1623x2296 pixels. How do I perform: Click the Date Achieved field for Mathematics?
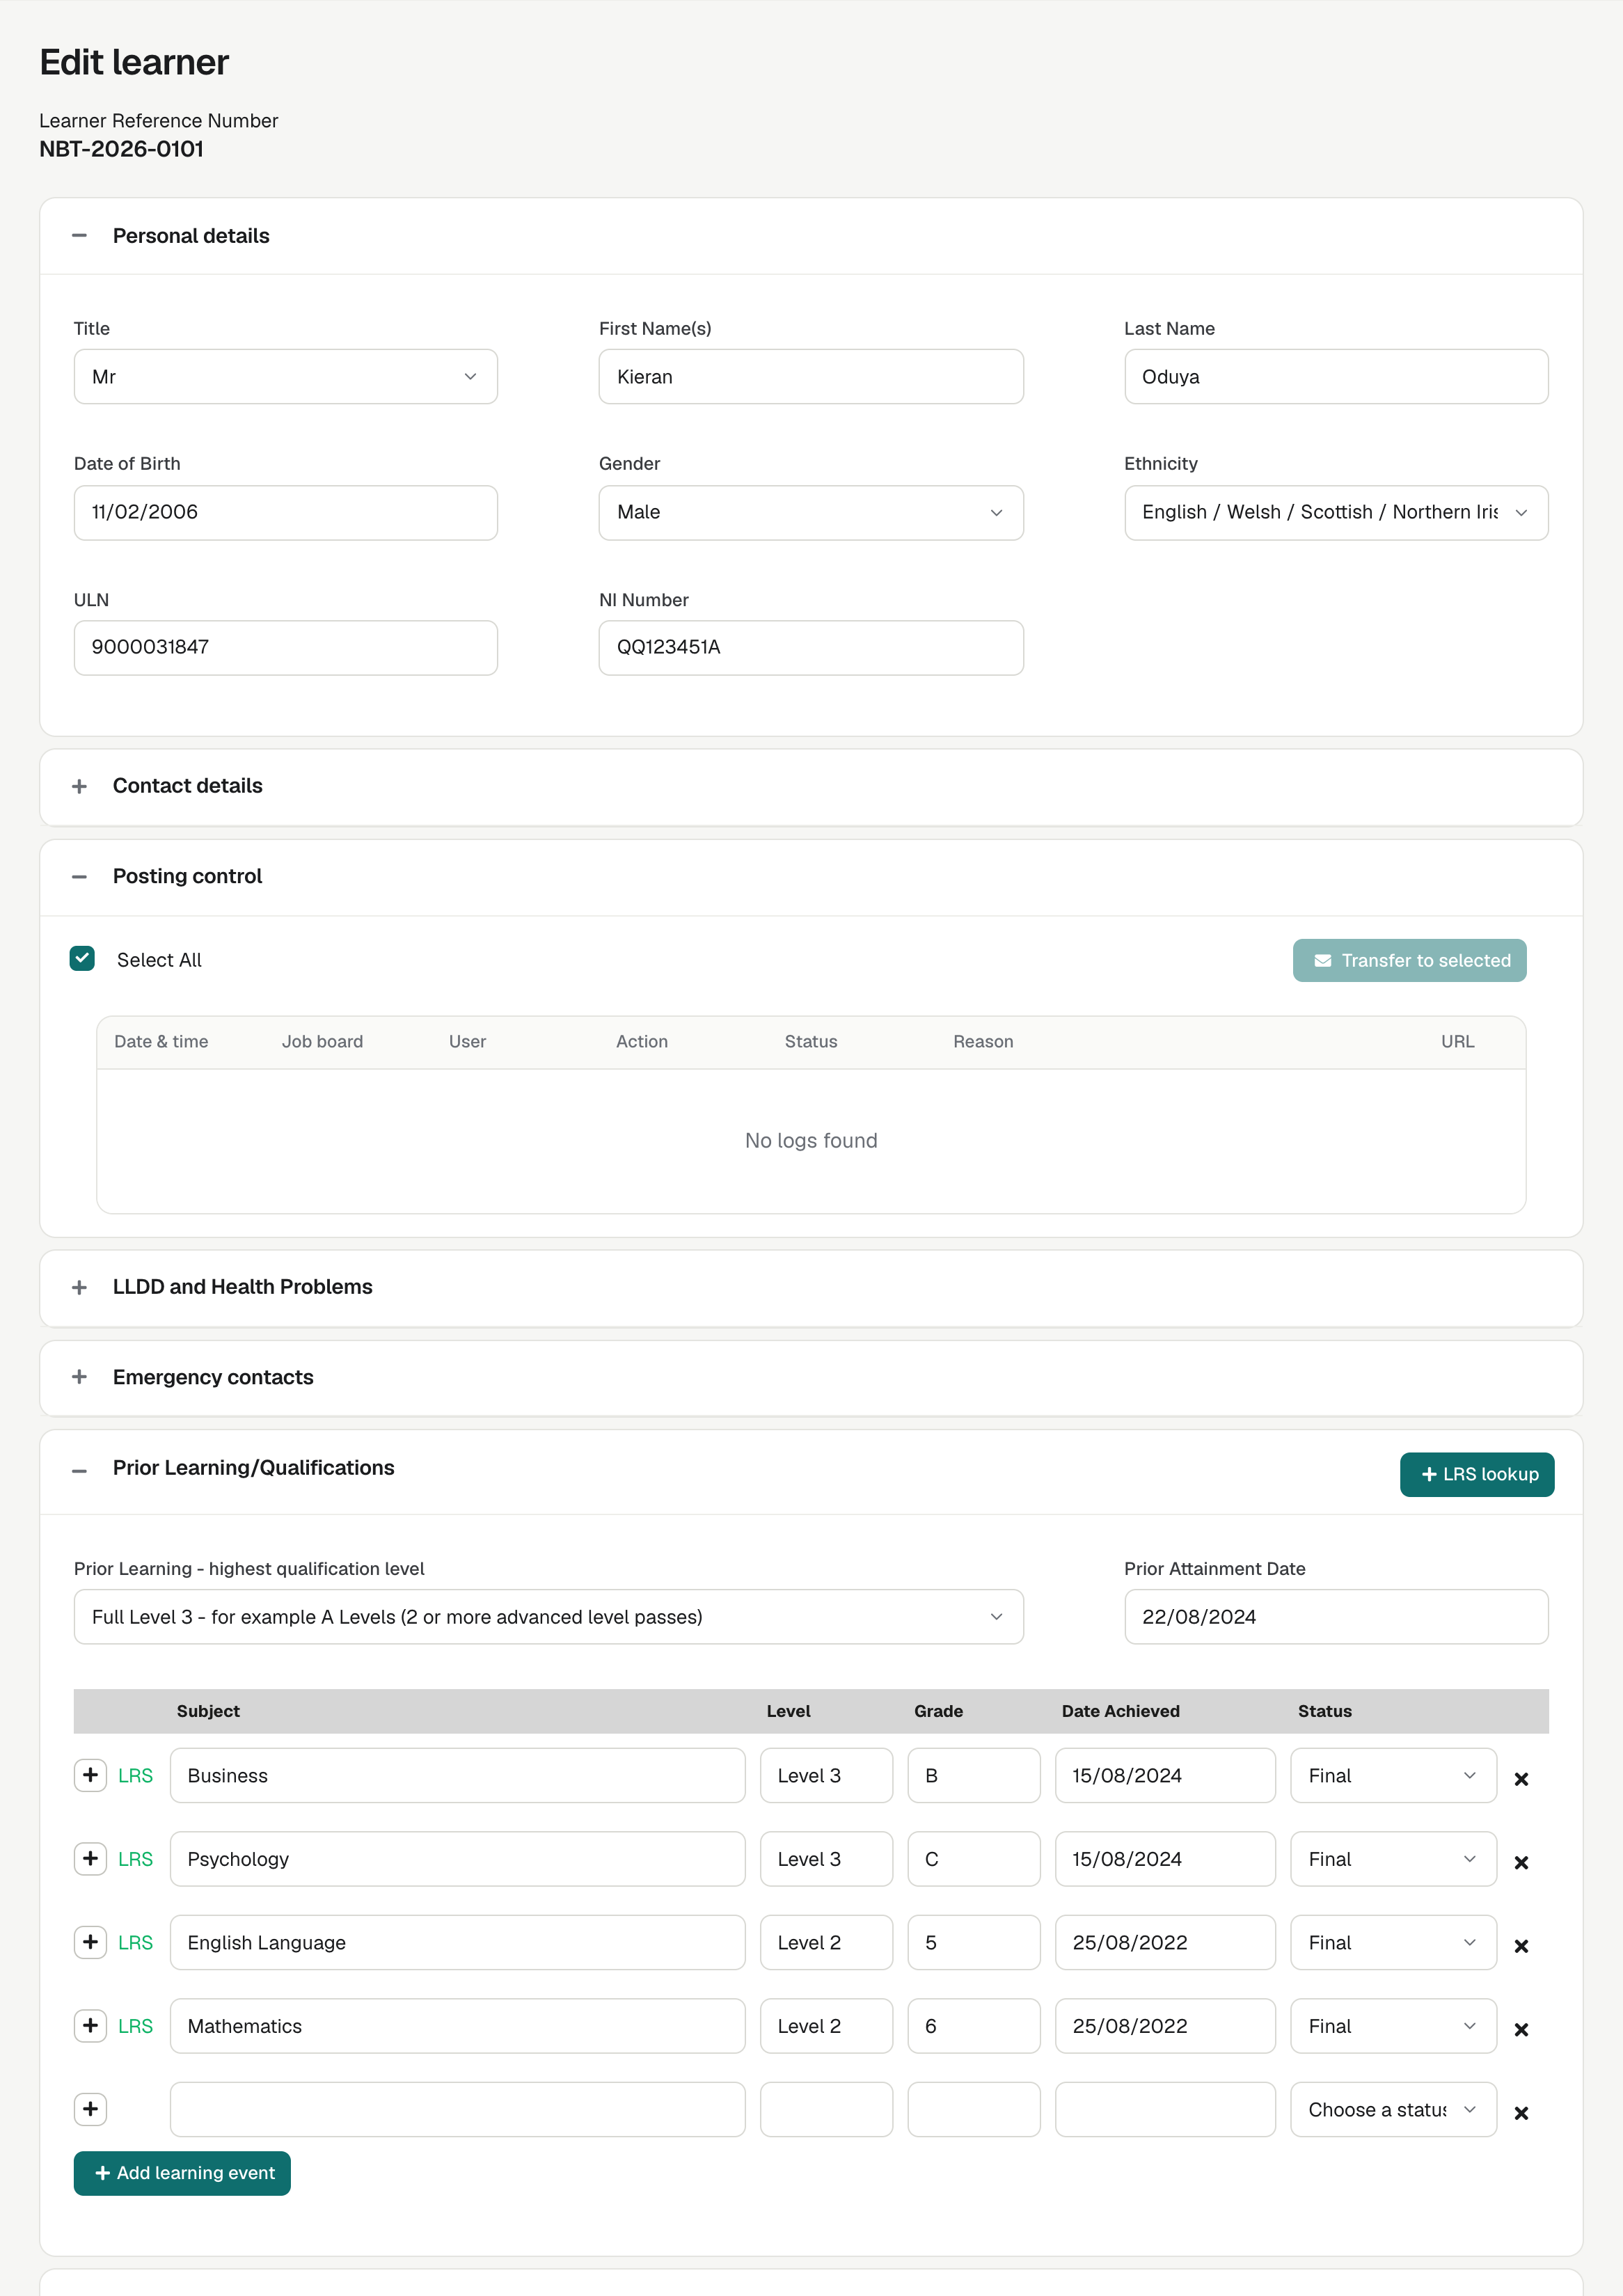point(1165,2025)
